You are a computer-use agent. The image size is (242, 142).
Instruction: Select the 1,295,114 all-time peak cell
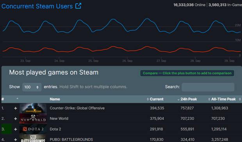pyautogui.click(x=219, y=129)
